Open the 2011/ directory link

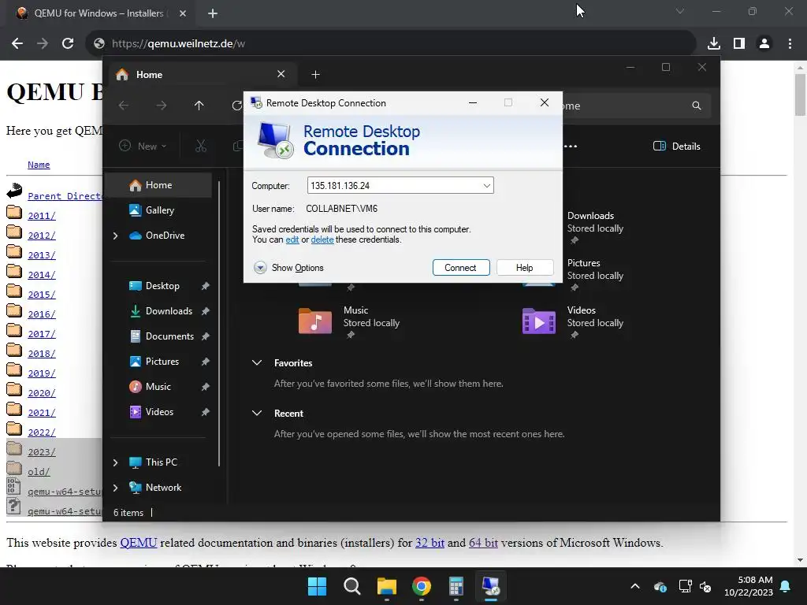(42, 216)
